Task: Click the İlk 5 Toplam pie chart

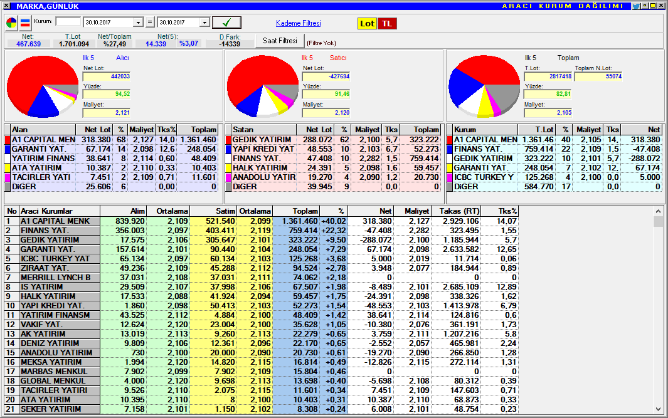Action: coord(484,86)
